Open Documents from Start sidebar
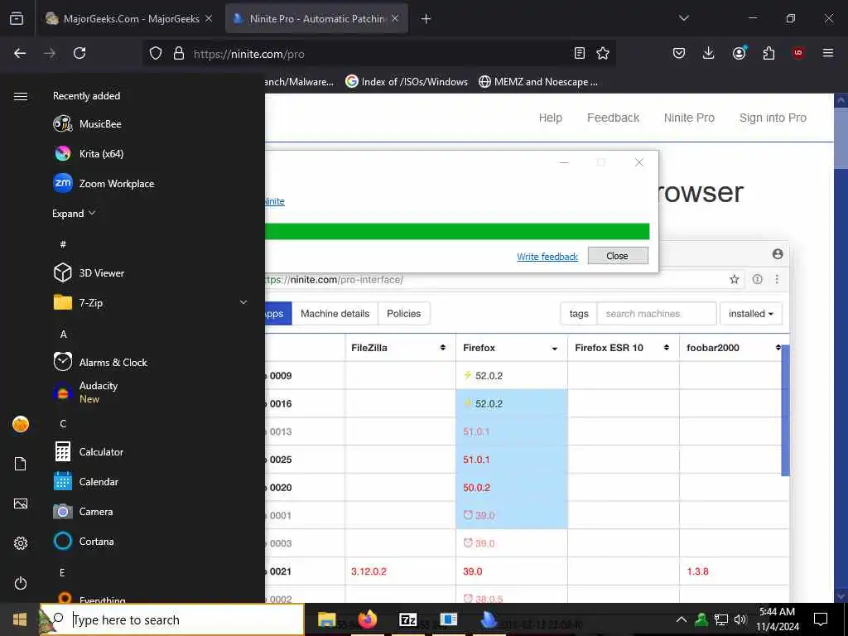 click(x=21, y=464)
